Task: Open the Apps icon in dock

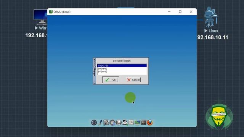Action: point(112,123)
